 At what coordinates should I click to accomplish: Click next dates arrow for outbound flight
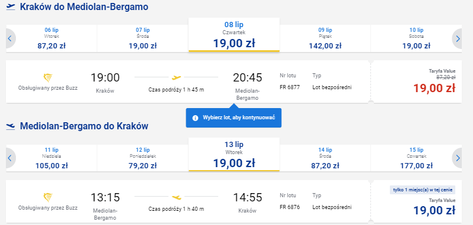(457, 38)
